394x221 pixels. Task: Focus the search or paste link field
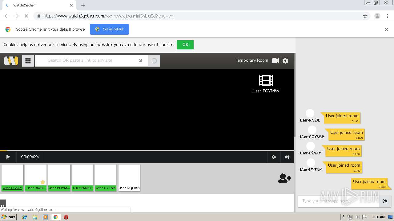91,61
